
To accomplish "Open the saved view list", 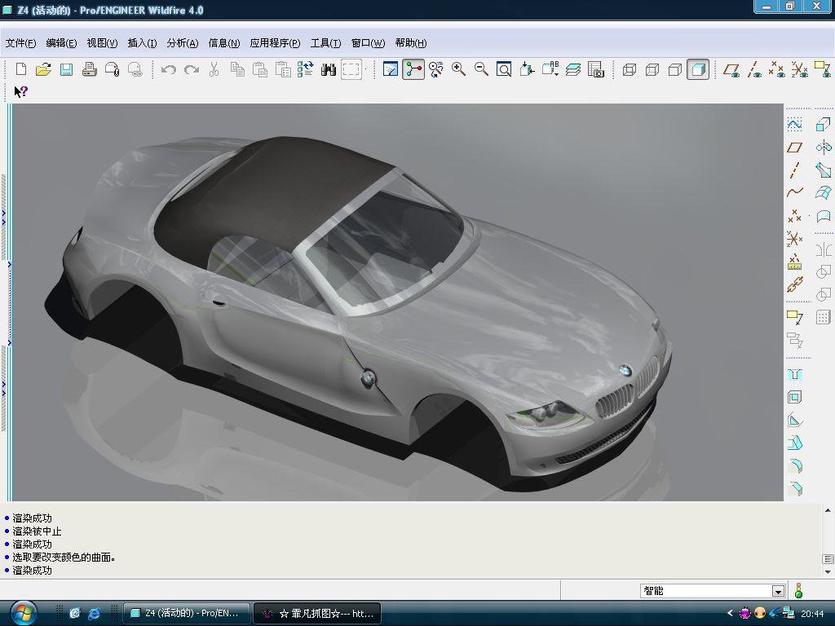I will [x=550, y=69].
